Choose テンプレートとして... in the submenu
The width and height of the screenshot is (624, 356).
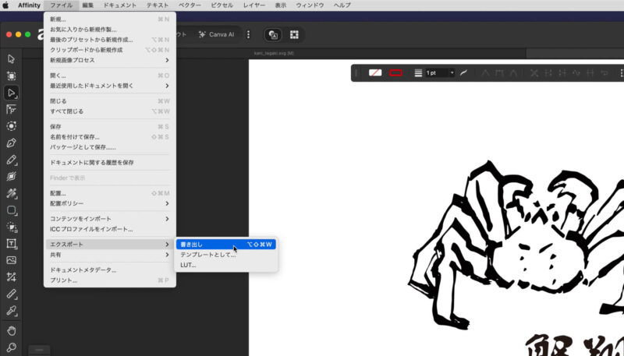(x=226, y=255)
